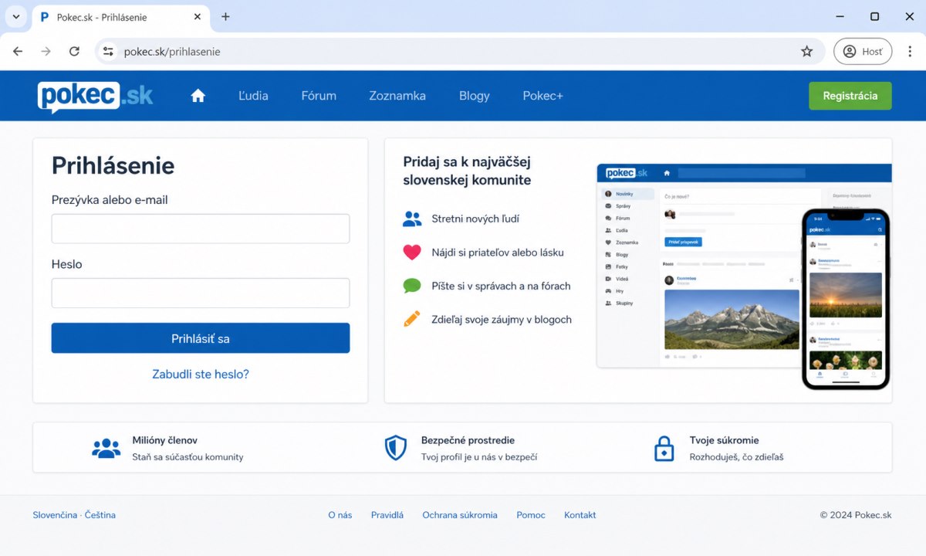Open the O nás footer link
This screenshot has width=926, height=556.
(340, 515)
